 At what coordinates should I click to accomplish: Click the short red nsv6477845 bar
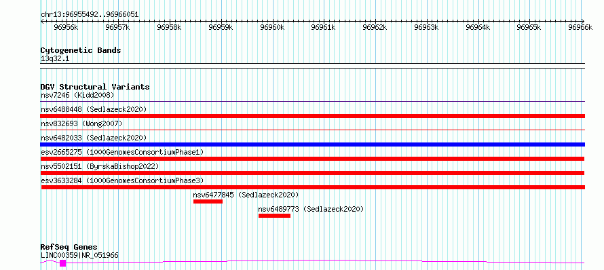point(208,201)
